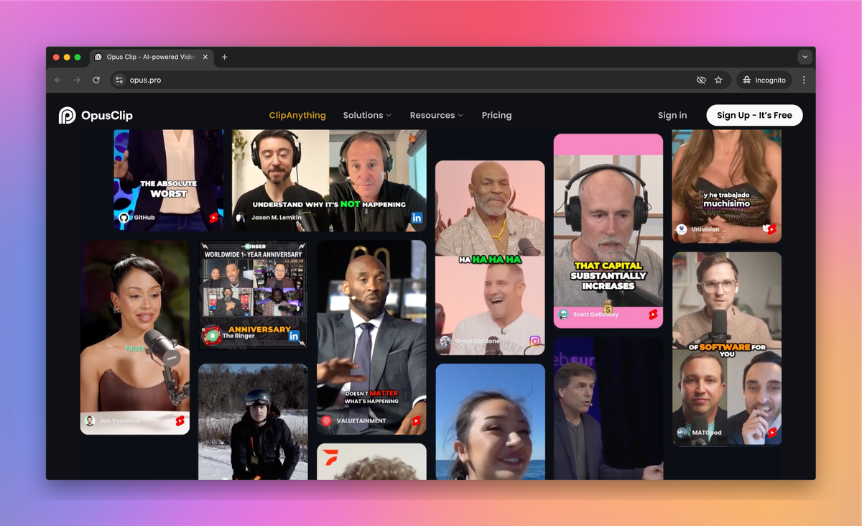Click The Ringer channel logo
This screenshot has width=862, height=526.
211,336
